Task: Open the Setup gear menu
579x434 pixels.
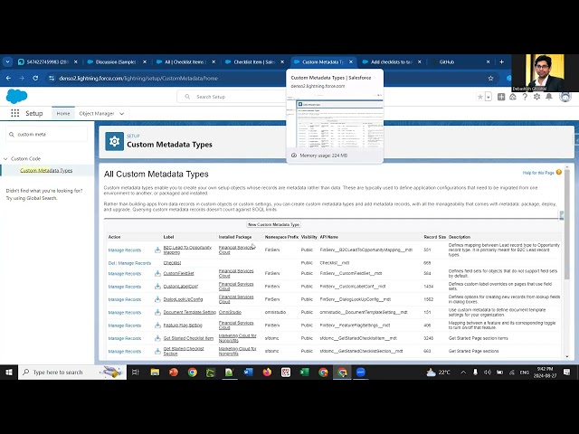Action: (536, 97)
